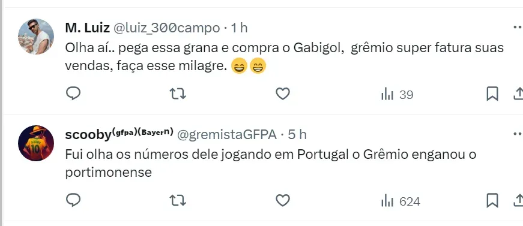
Task: Open more options on scooby's tweet
Action: (518, 134)
